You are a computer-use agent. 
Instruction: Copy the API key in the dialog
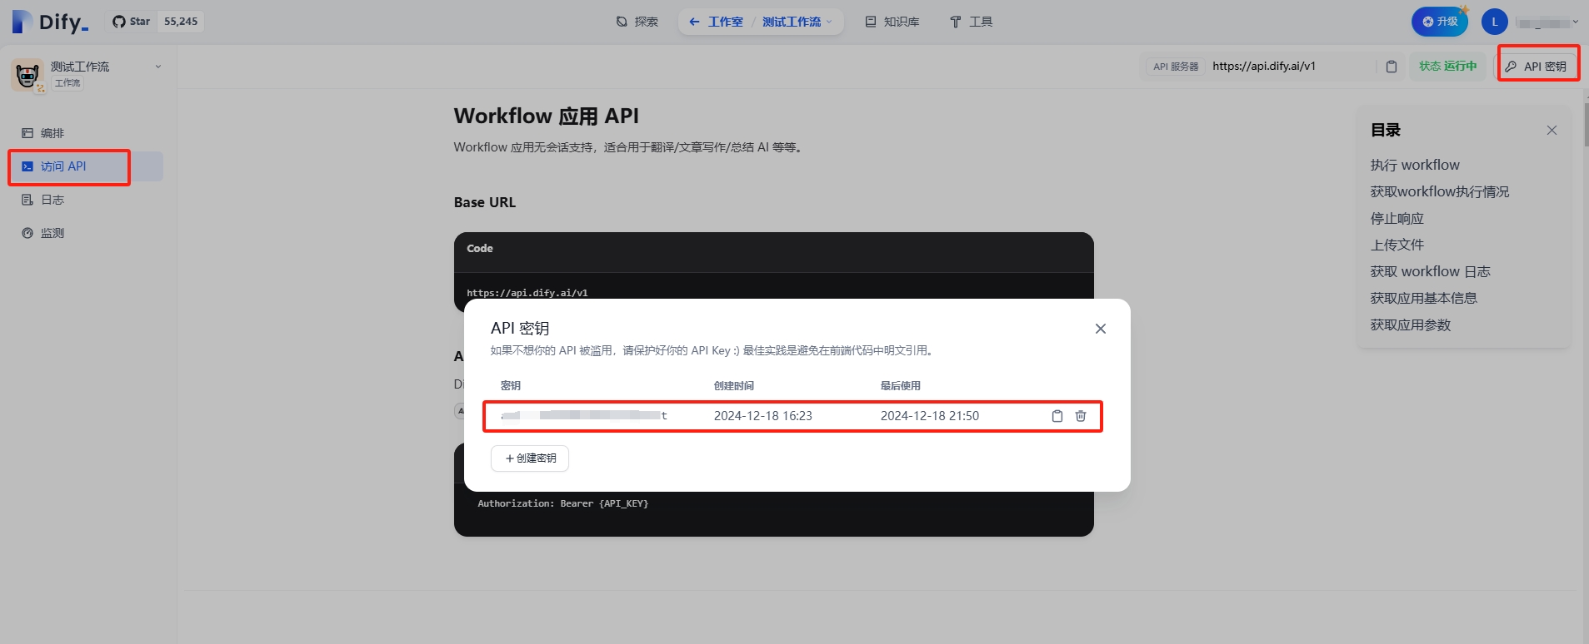(x=1057, y=416)
